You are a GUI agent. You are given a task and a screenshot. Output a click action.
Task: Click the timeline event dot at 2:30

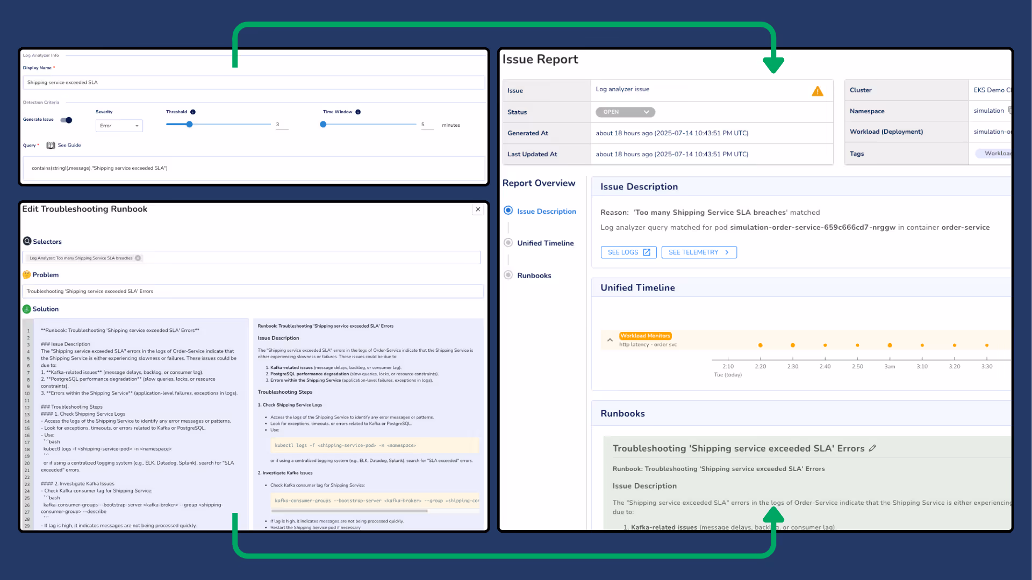tap(792, 345)
